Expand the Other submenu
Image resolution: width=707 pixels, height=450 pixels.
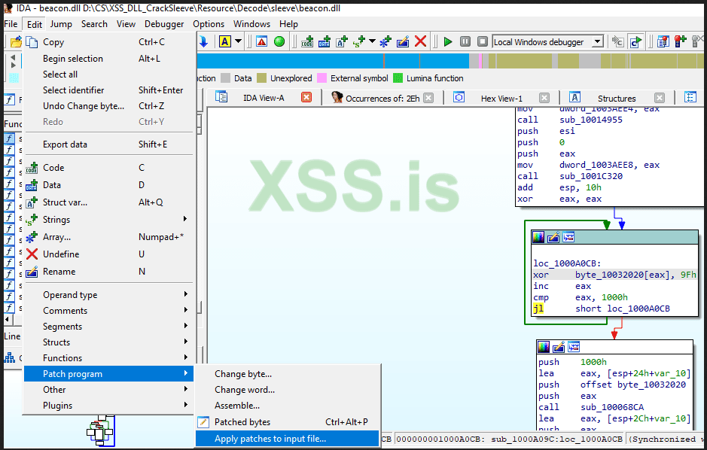pyautogui.click(x=185, y=389)
